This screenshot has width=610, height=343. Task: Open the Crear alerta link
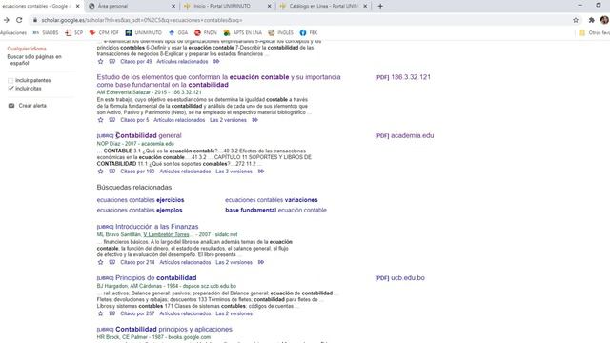(x=32, y=106)
